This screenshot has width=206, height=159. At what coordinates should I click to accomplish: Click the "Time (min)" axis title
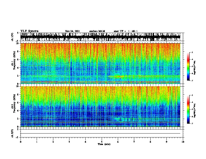coord(104,144)
